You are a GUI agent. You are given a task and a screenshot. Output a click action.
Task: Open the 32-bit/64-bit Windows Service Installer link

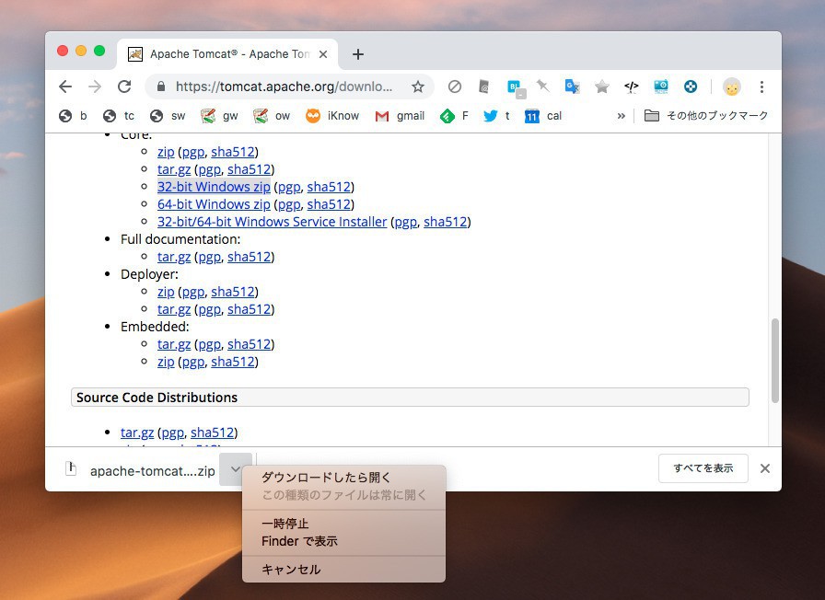point(272,222)
